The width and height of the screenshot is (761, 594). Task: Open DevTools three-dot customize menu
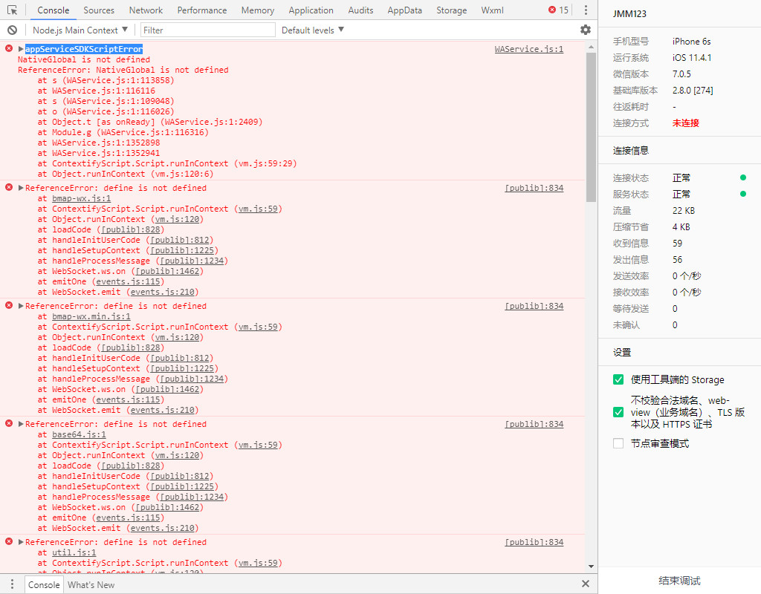click(586, 10)
